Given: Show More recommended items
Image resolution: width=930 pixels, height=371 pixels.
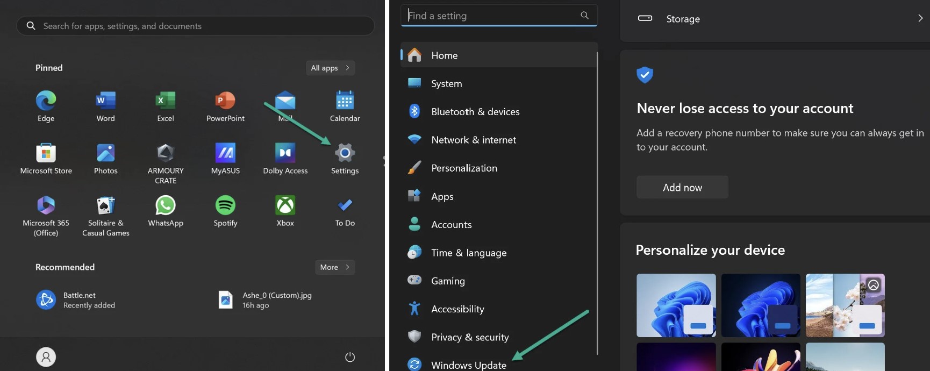Looking at the screenshot, I should pos(335,267).
